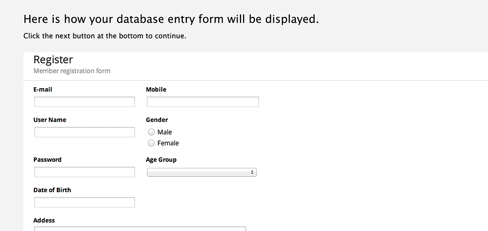This screenshot has width=488, height=231.
Task: Choose the Female gender option
Action: point(151,143)
